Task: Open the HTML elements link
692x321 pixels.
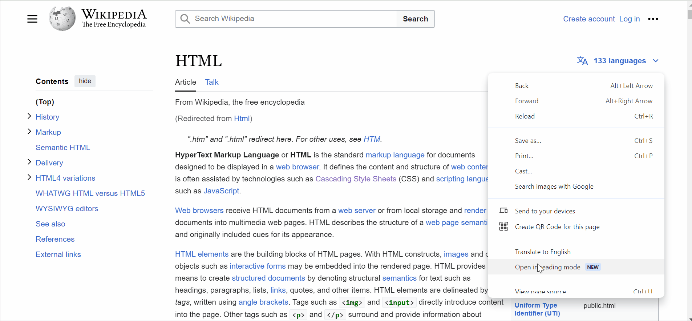Action: pos(202,254)
